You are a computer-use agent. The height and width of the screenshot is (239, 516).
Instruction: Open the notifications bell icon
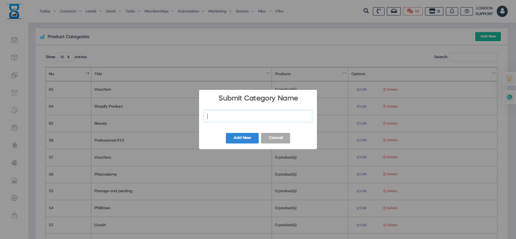click(x=452, y=11)
